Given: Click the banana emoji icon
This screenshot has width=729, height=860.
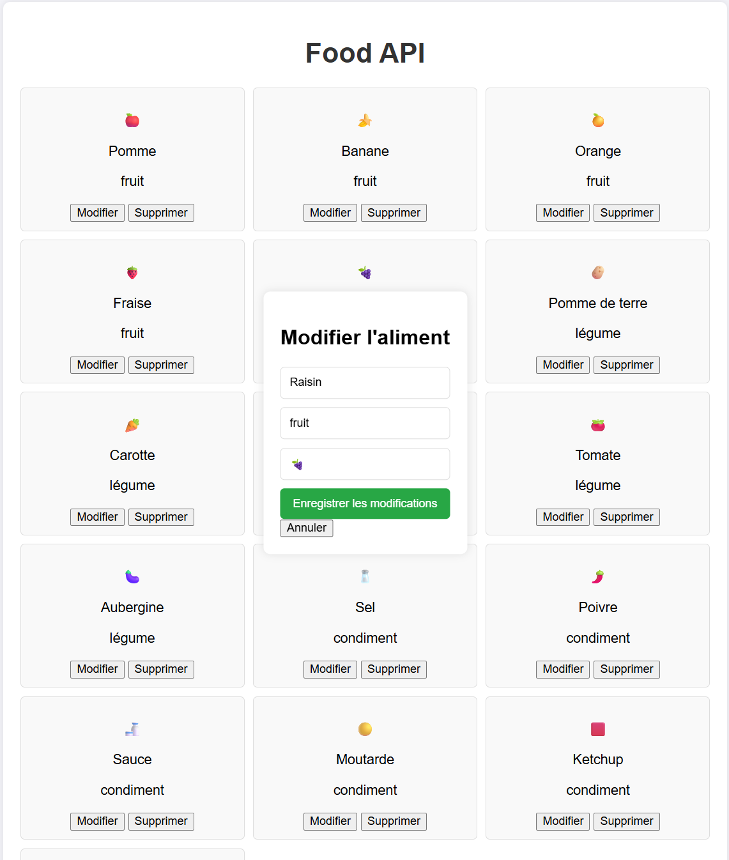Looking at the screenshot, I should coord(365,121).
